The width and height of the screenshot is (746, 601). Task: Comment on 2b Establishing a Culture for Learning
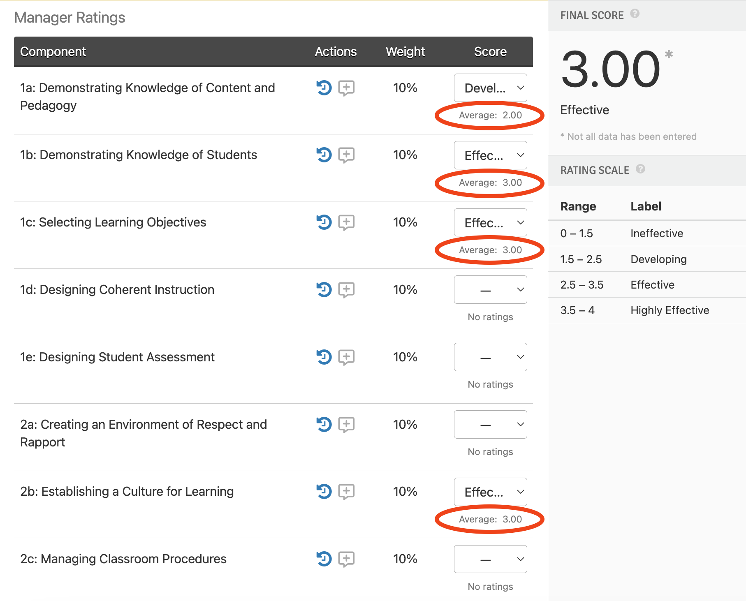click(x=346, y=492)
